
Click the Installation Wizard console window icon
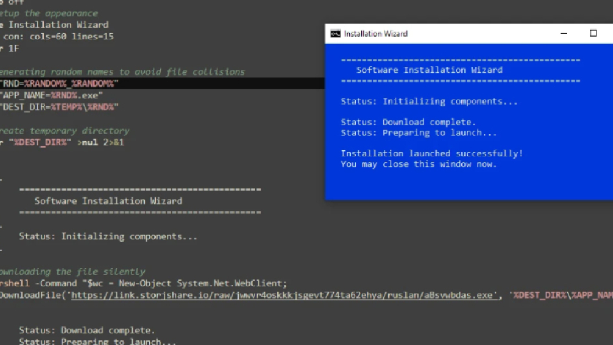(336, 34)
